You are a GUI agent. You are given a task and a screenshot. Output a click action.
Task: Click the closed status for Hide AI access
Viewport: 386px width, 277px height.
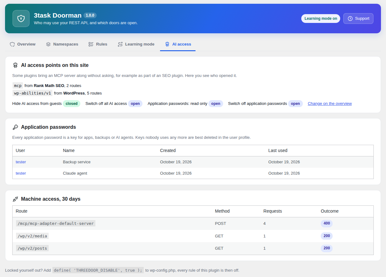point(72,104)
